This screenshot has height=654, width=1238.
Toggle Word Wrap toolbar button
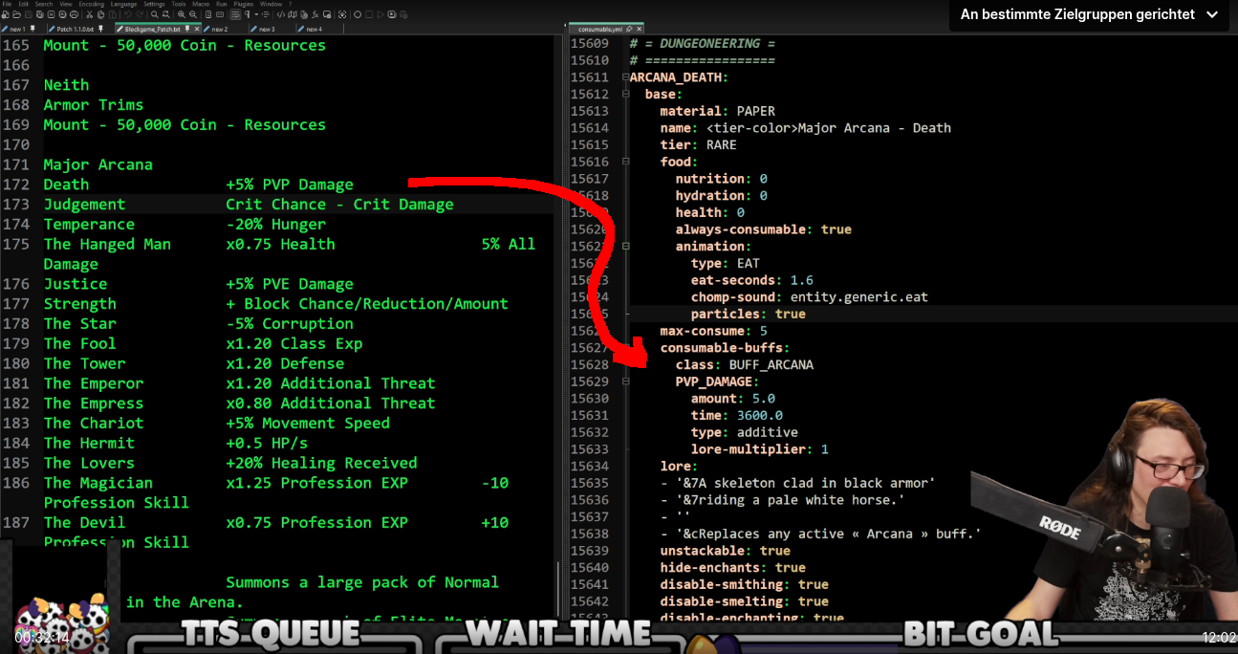pos(235,14)
